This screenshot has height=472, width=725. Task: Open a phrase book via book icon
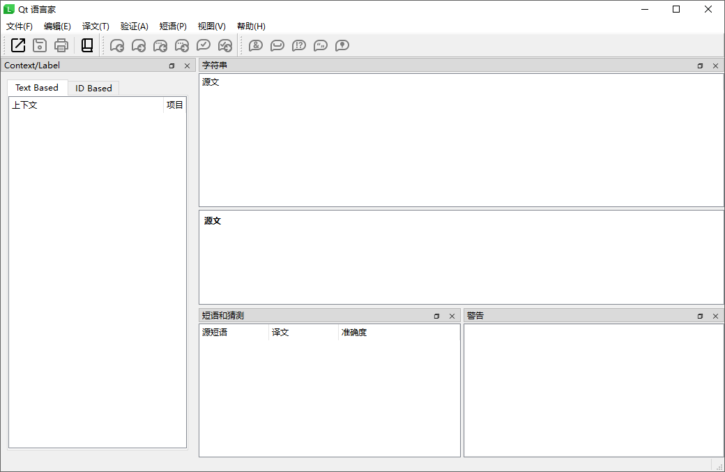coord(87,45)
